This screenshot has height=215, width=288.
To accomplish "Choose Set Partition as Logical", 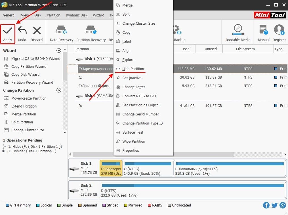I will pyautogui.click(x=143, y=105).
